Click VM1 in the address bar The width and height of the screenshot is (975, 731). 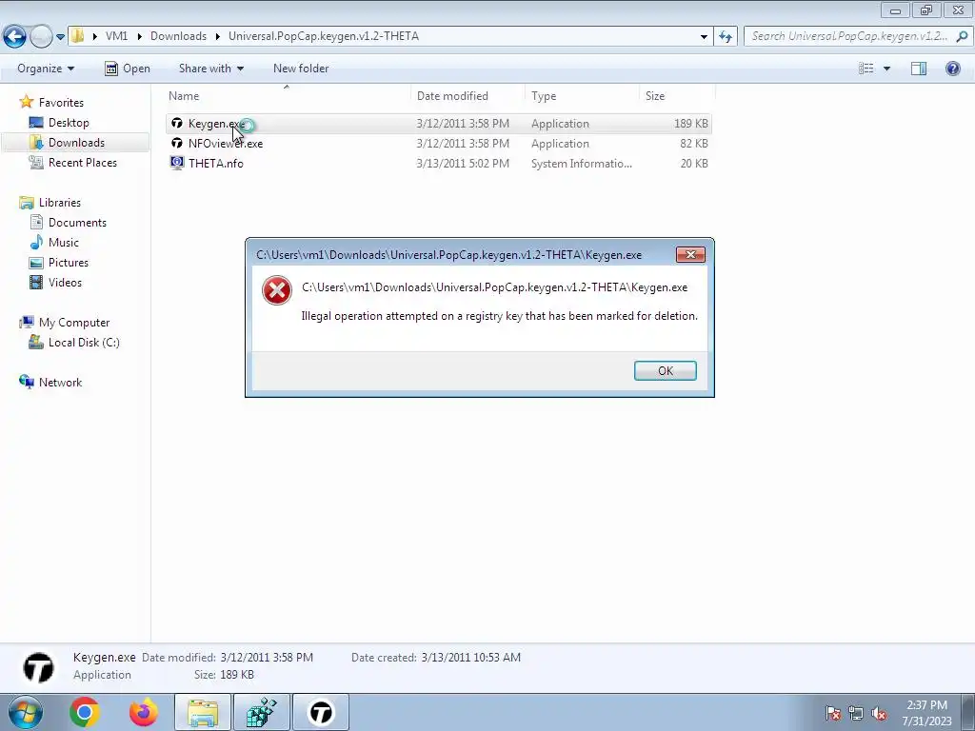(x=116, y=36)
